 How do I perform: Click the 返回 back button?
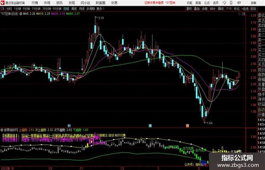[253, 9]
